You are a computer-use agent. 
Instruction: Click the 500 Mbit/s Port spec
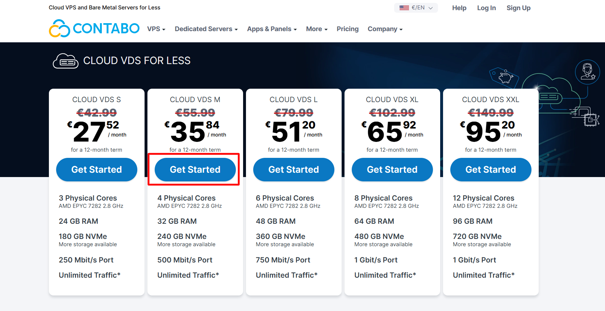point(185,260)
